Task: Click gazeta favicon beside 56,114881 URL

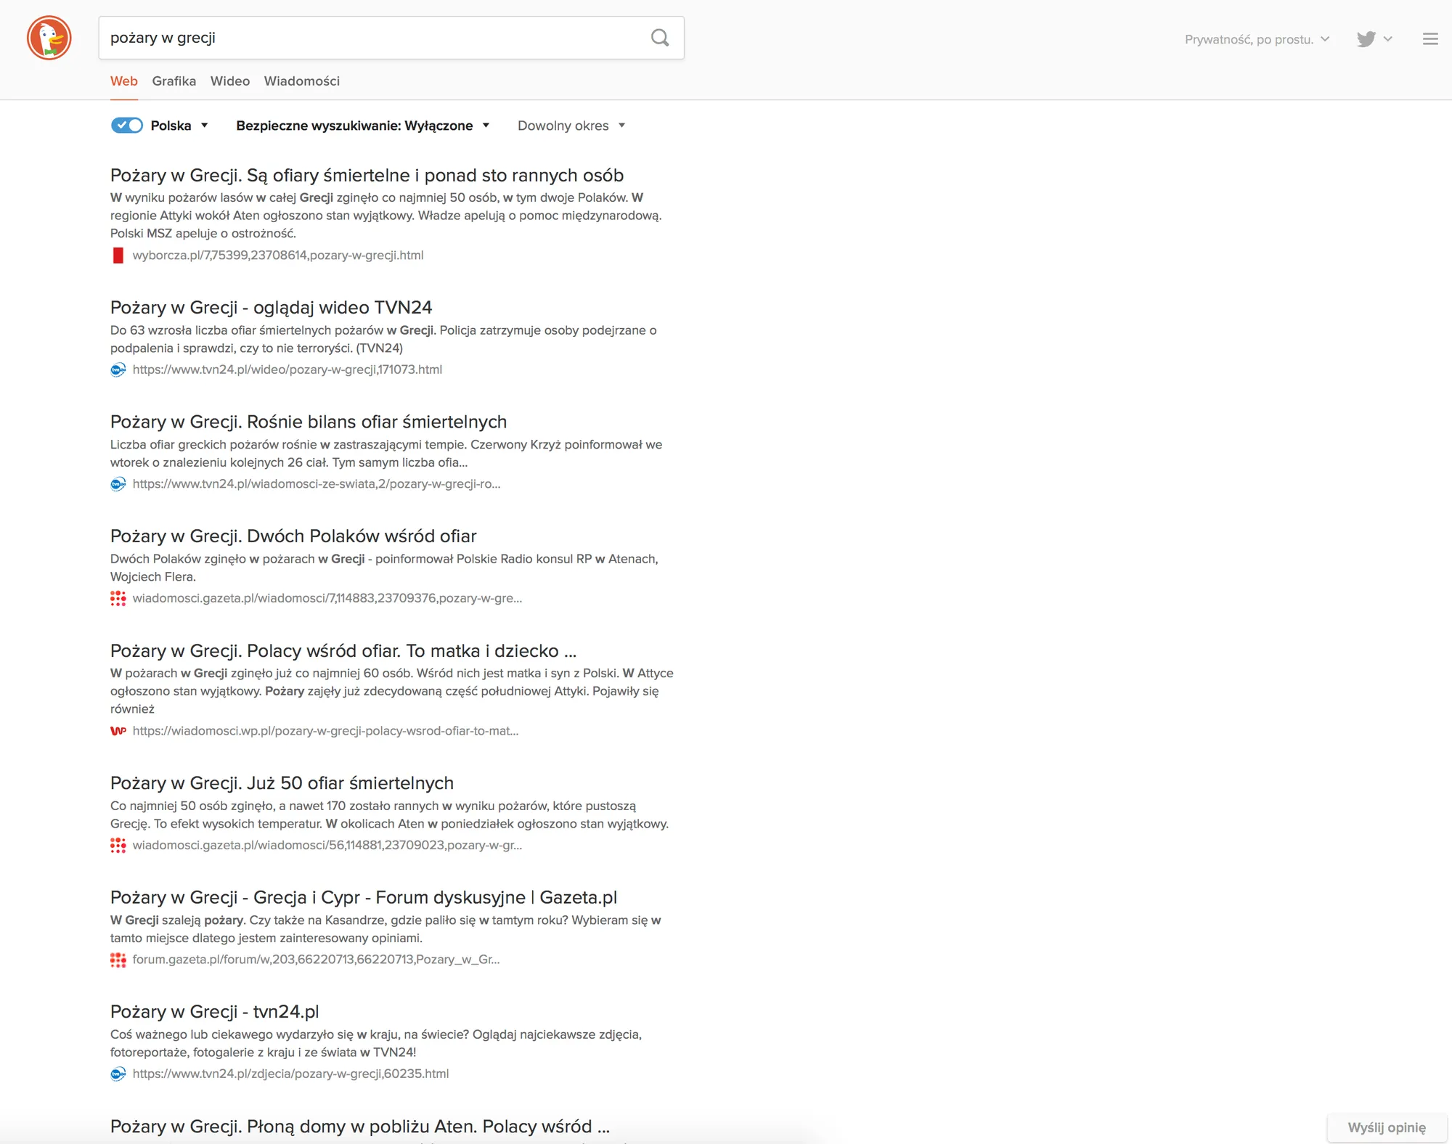Action: [x=118, y=845]
